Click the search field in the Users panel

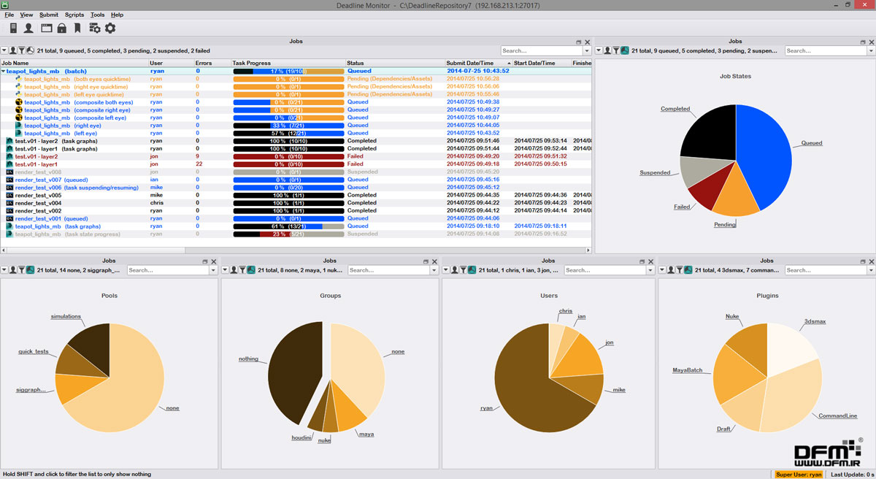(606, 270)
